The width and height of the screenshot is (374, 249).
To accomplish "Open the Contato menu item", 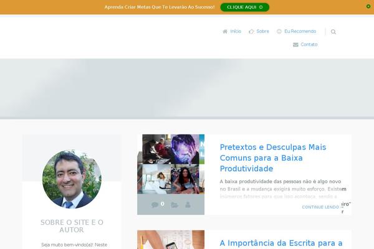I will [x=309, y=45].
